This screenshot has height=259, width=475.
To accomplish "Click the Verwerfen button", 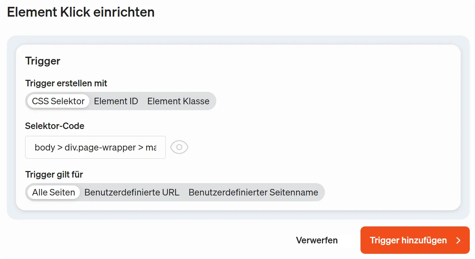I will point(316,240).
